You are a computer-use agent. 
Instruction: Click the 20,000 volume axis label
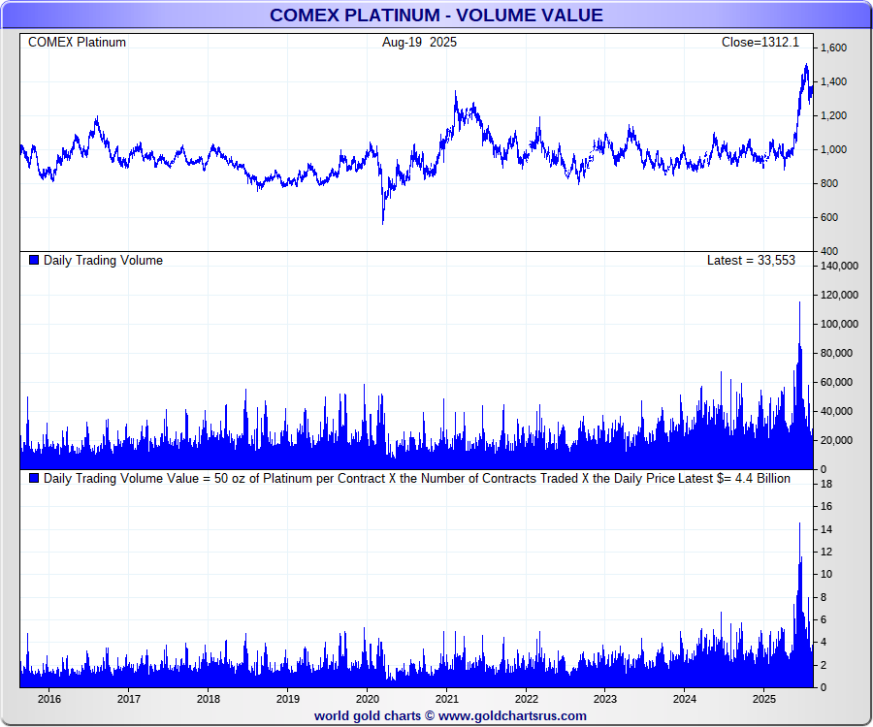(x=837, y=440)
